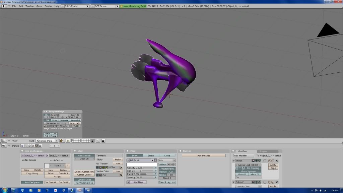Toggle Mirror modifier edit mode enable icon
The image size is (343, 193).
tap(260, 160)
